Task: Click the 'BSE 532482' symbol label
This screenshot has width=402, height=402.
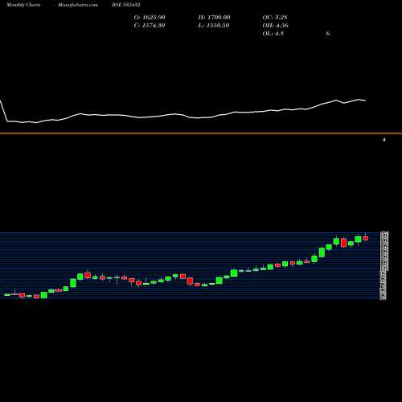Action: (x=126, y=5)
